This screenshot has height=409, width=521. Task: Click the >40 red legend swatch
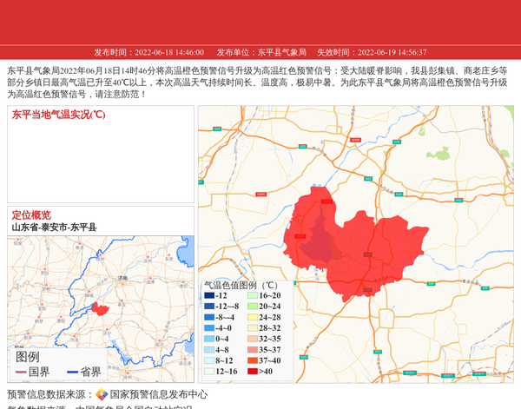point(253,372)
